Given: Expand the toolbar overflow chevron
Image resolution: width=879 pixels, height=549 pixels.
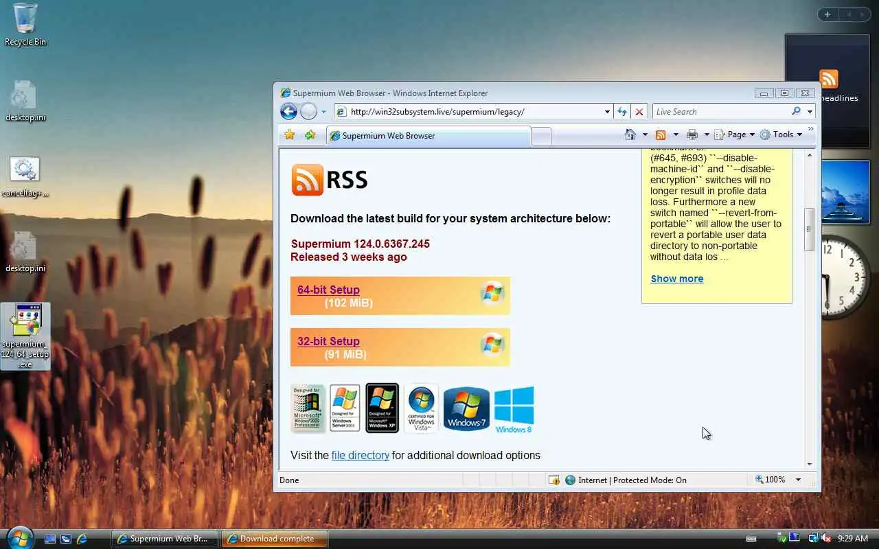Looking at the screenshot, I should pos(811,129).
